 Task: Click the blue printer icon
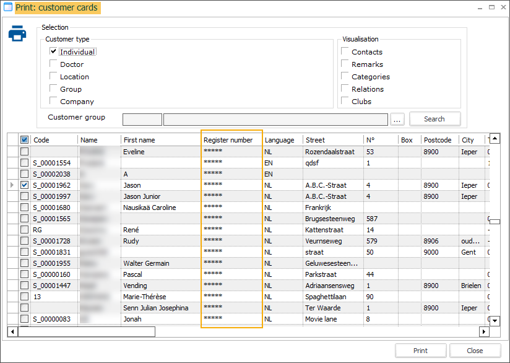pos(17,34)
